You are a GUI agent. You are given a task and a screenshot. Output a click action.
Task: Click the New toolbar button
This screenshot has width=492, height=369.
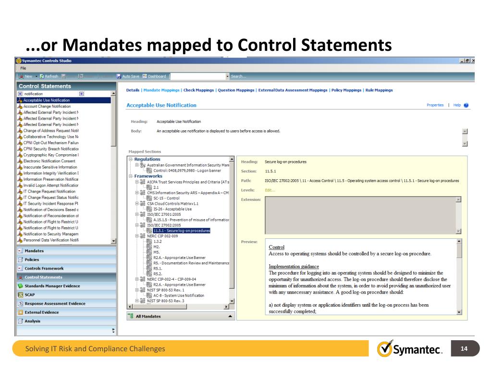pos(26,76)
